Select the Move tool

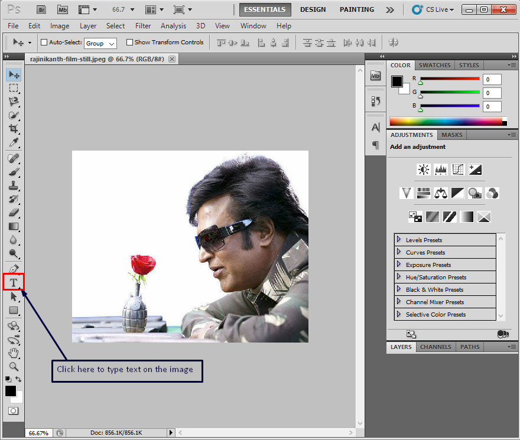point(13,74)
